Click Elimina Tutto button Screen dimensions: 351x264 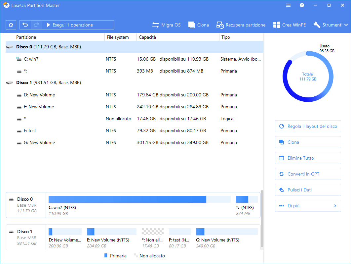[x=308, y=158]
